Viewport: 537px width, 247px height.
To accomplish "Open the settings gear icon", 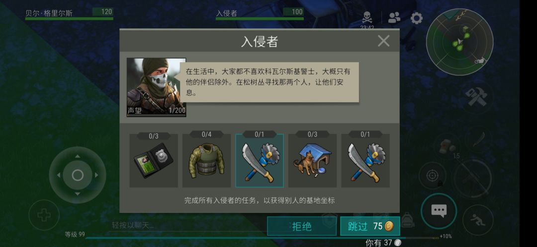I will [x=417, y=18].
